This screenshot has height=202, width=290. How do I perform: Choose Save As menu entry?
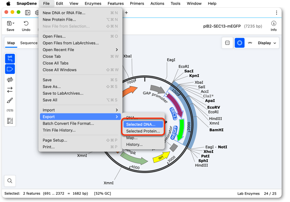pos(80,87)
